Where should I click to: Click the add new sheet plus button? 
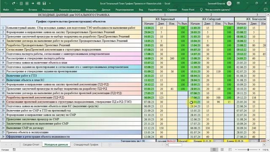coord(110,144)
